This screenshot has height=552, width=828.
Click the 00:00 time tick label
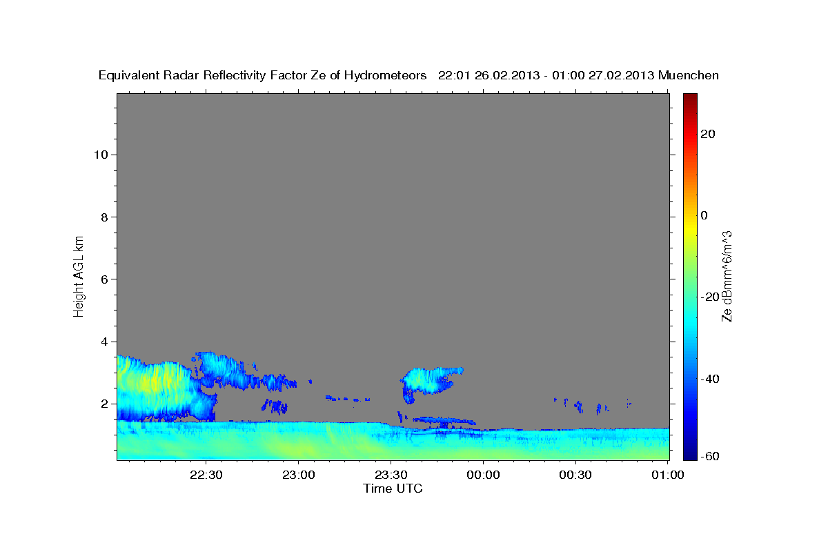483,475
